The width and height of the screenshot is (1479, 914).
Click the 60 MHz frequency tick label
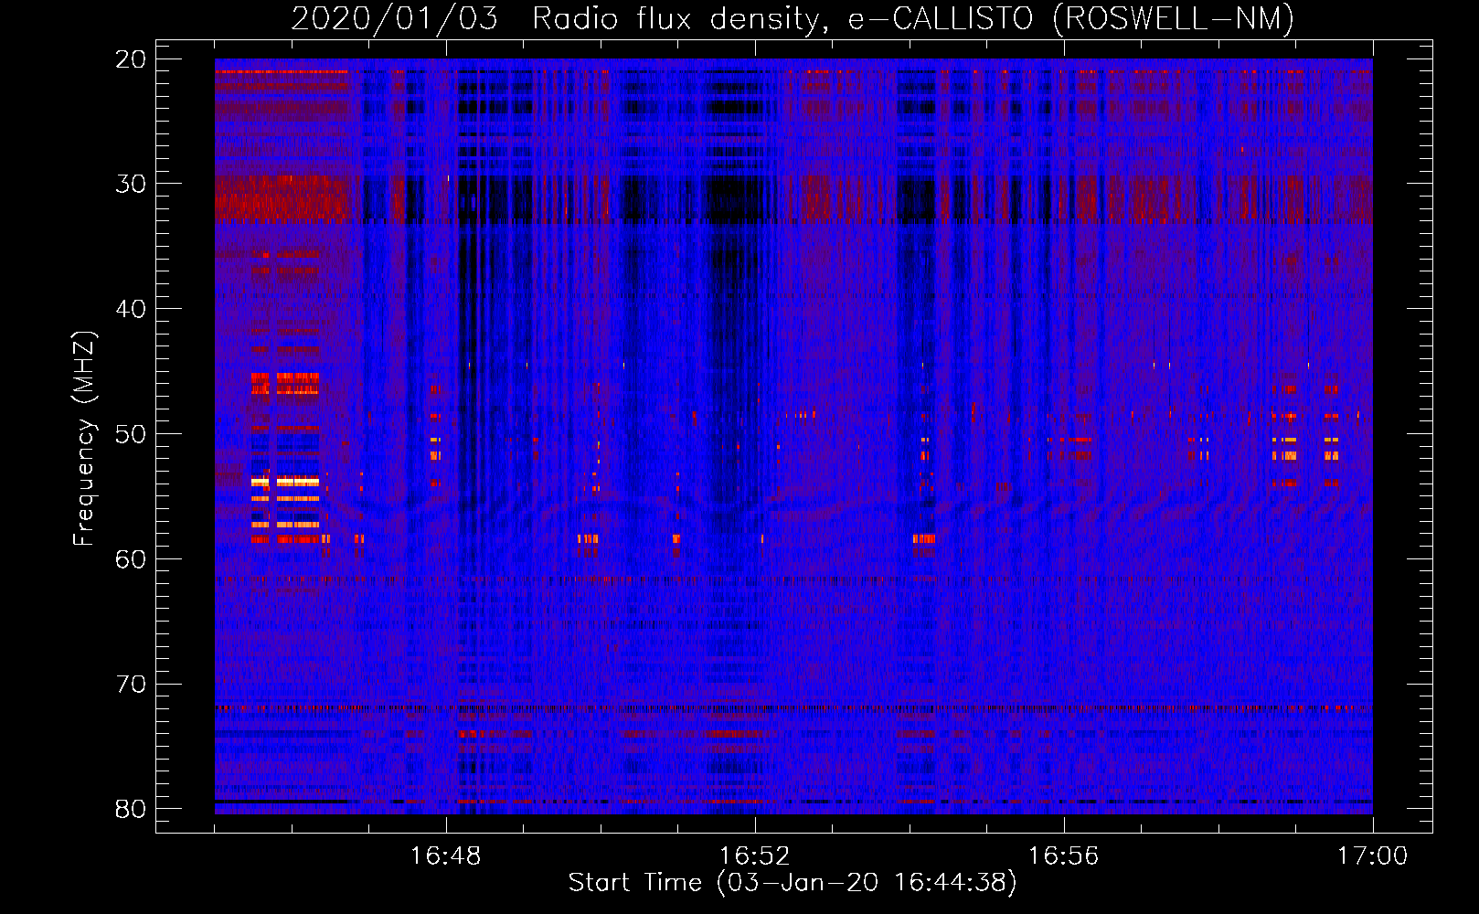(x=131, y=559)
